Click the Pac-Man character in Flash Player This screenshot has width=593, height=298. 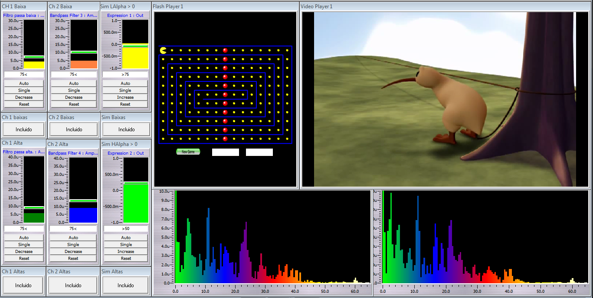(163, 50)
